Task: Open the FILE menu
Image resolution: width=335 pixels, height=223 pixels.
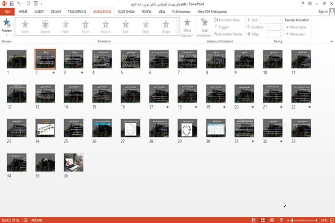Action: pyautogui.click(x=7, y=12)
